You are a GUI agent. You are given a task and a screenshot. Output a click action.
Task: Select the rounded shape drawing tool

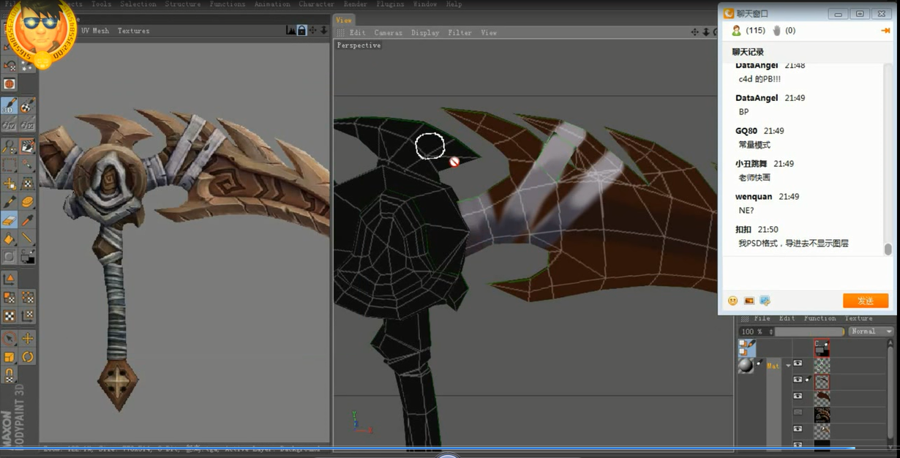[9, 257]
